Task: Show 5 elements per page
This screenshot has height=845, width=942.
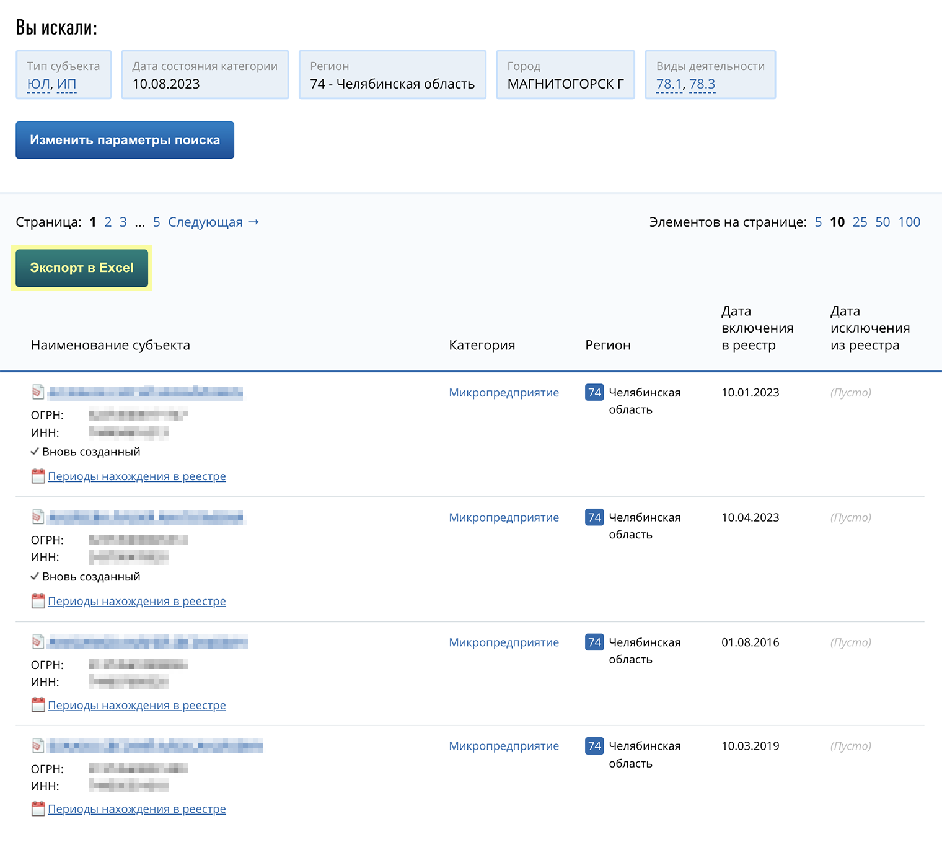Action: tap(818, 222)
